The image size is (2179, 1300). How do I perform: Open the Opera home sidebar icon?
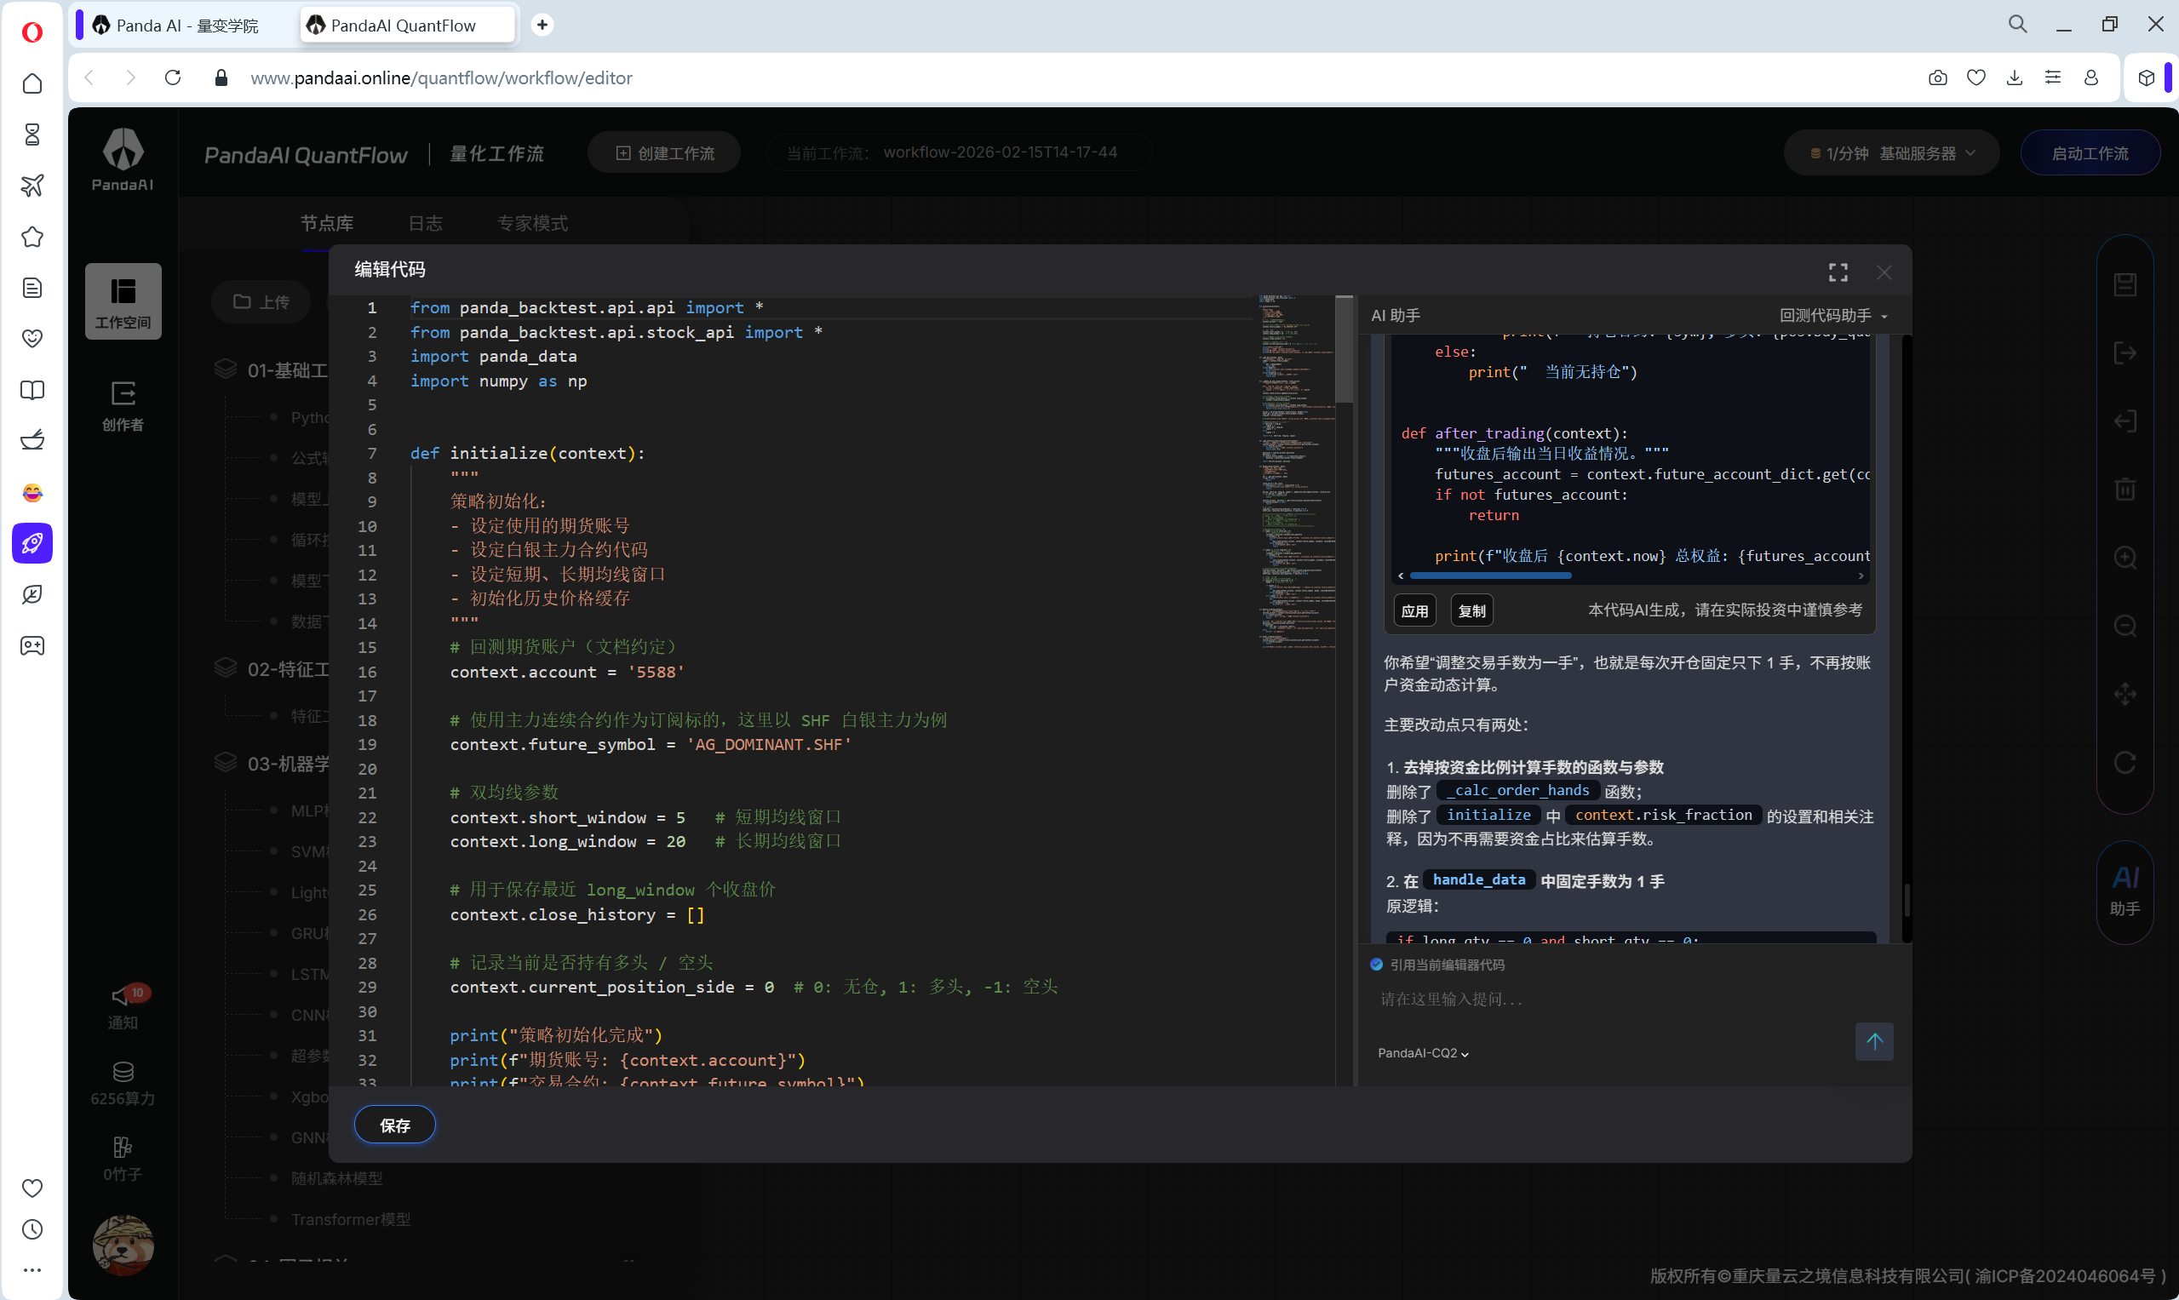tap(32, 83)
